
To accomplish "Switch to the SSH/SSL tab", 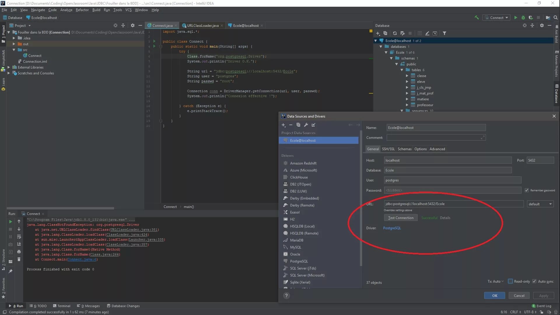I will [388, 149].
